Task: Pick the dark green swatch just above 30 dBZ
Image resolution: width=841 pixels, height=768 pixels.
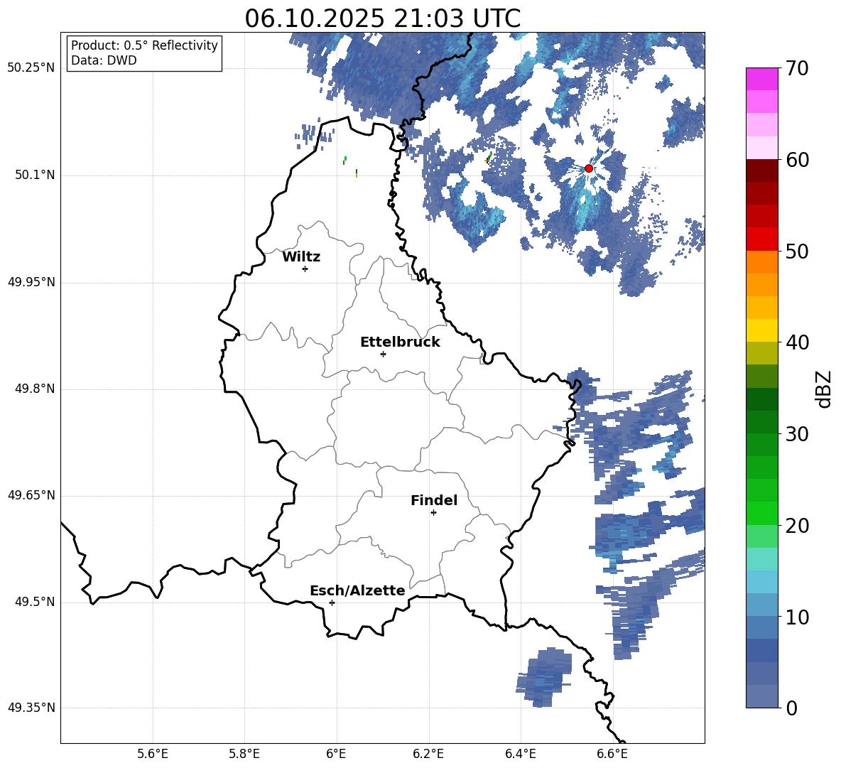Action: (x=761, y=422)
